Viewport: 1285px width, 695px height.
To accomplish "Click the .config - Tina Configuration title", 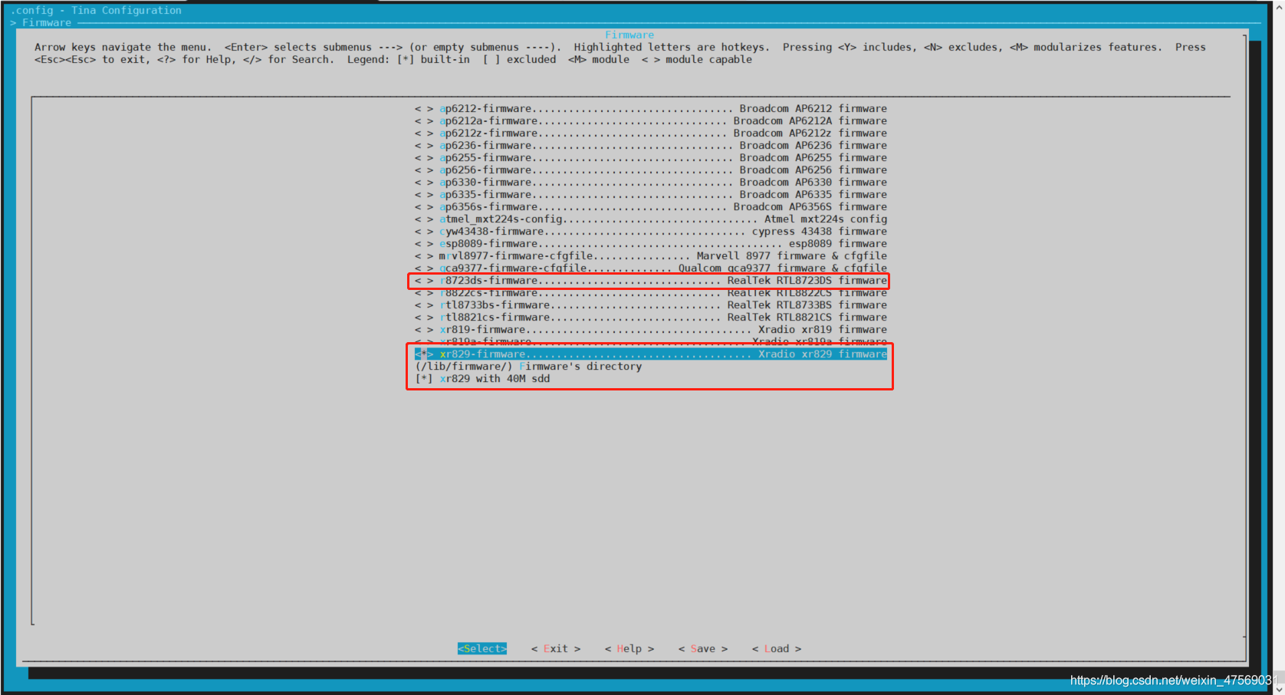I will pyautogui.click(x=96, y=11).
